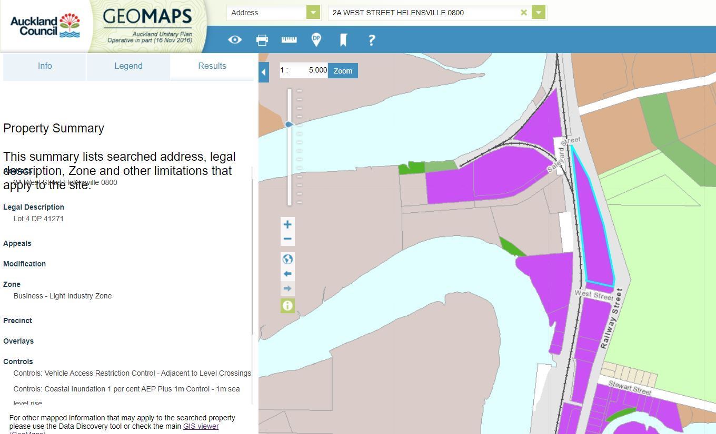Open the GIS viewer link
716x434 pixels.
click(201, 426)
